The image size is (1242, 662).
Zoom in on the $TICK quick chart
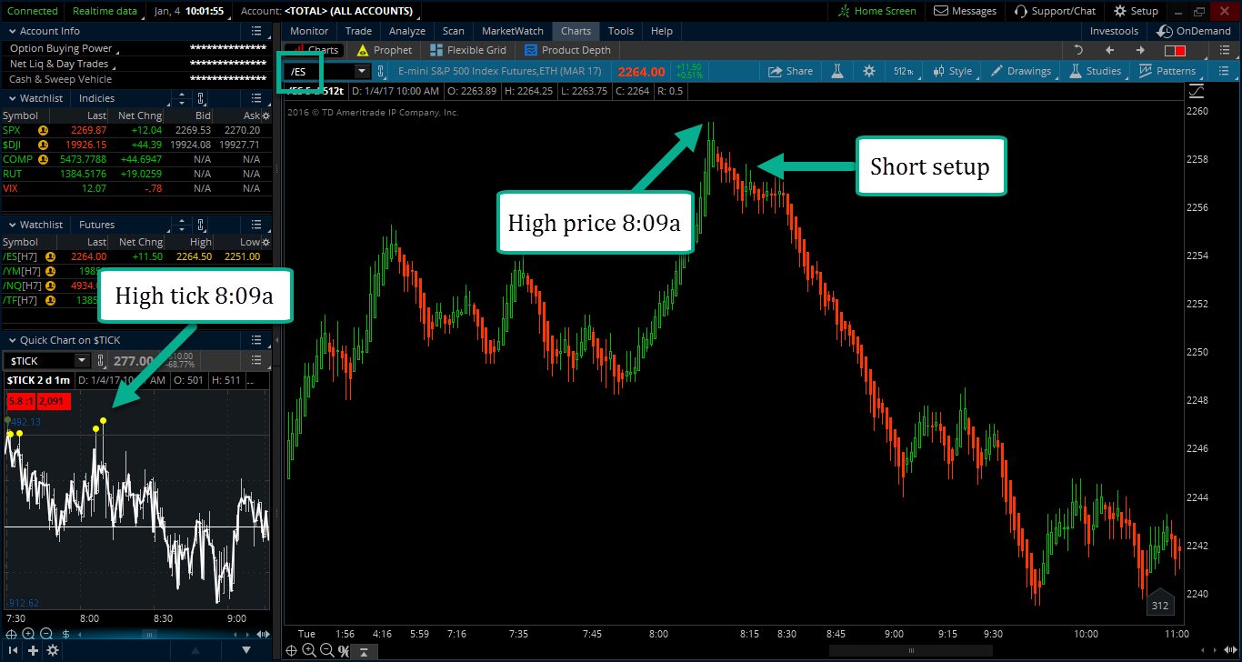point(28,634)
